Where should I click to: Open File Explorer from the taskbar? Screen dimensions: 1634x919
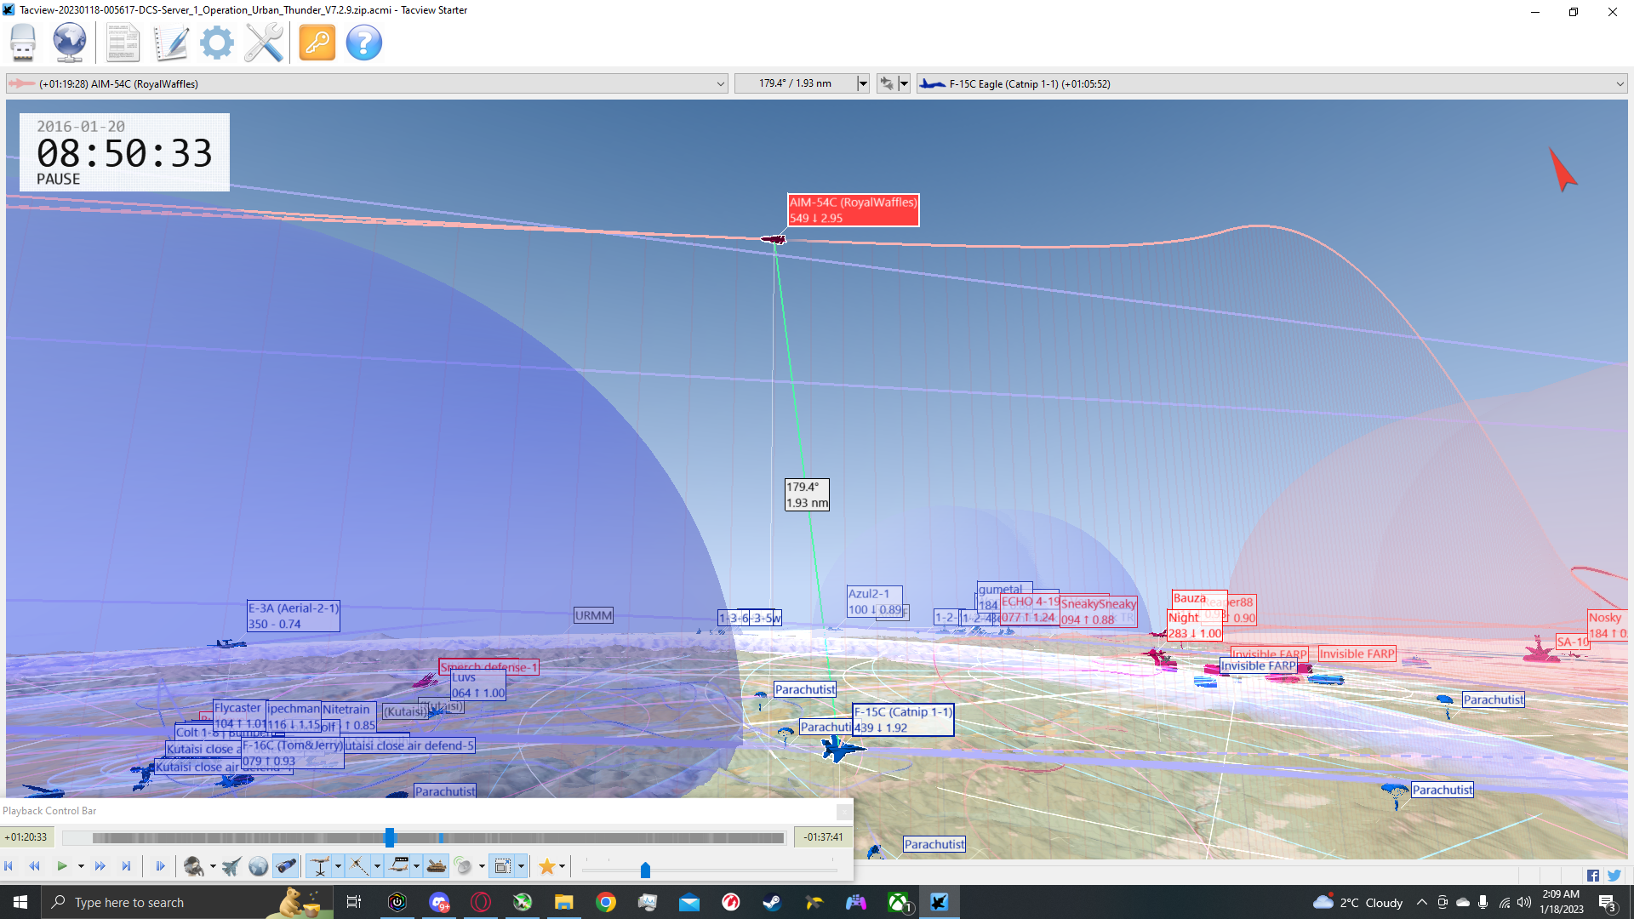click(564, 902)
